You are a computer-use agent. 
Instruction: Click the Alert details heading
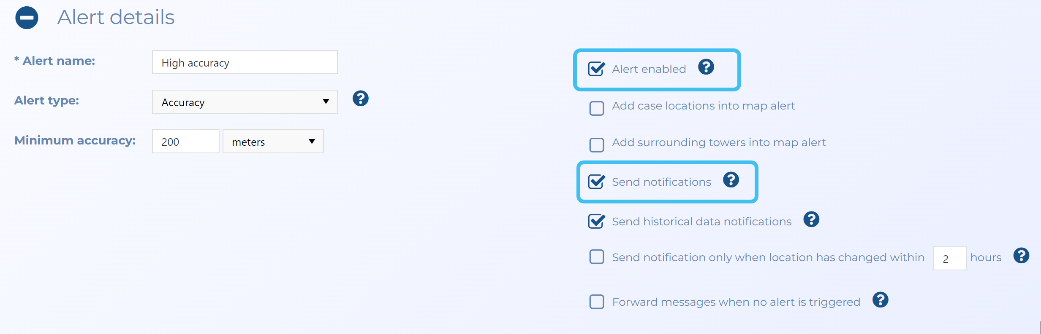(116, 17)
